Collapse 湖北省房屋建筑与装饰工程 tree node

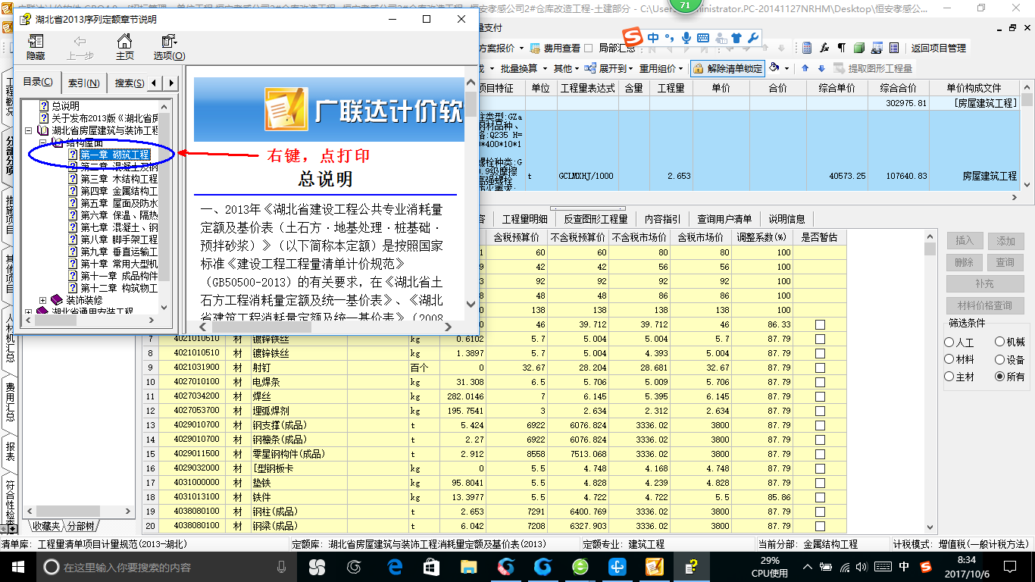[x=28, y=130]
